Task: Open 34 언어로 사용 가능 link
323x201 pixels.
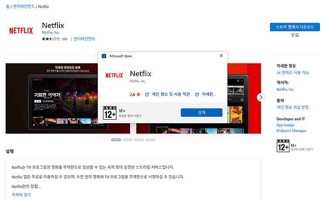Action: click(x=293, y=73)
